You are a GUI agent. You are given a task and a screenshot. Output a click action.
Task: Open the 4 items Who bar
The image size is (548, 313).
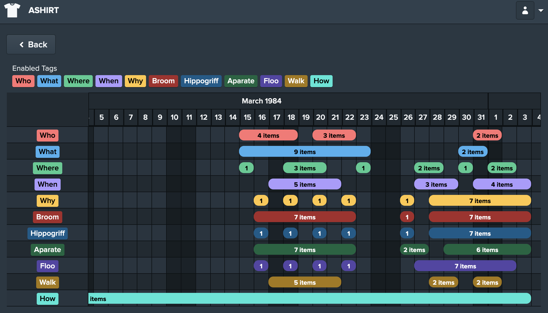268,135
